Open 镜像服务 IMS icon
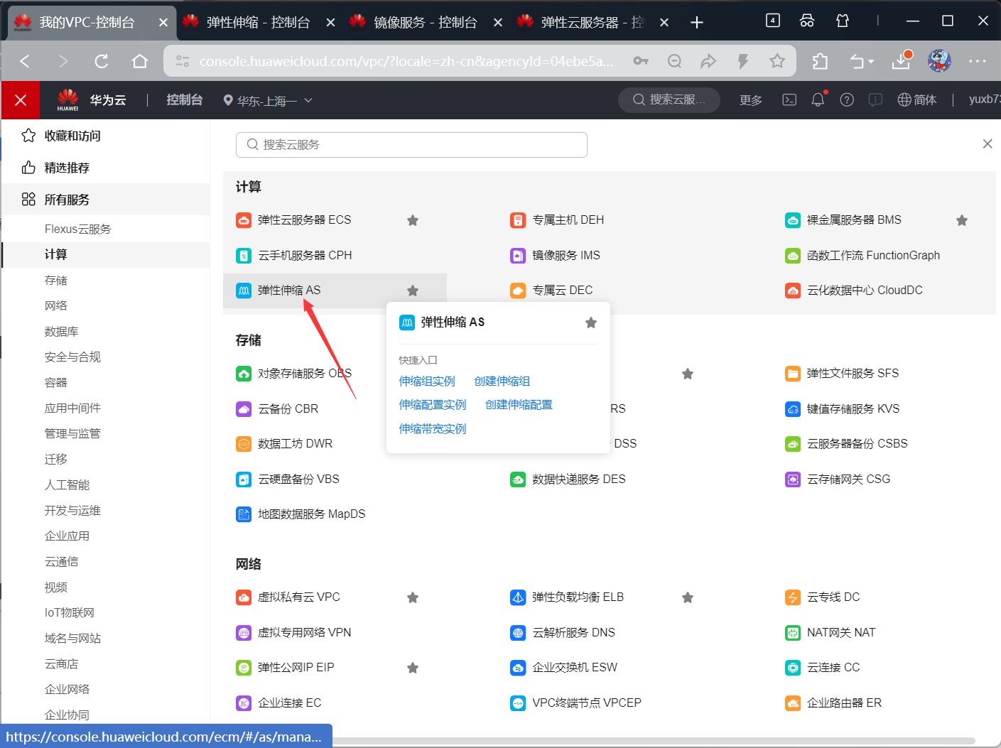This screenshot has height=748, width=1001. (518, 256)
